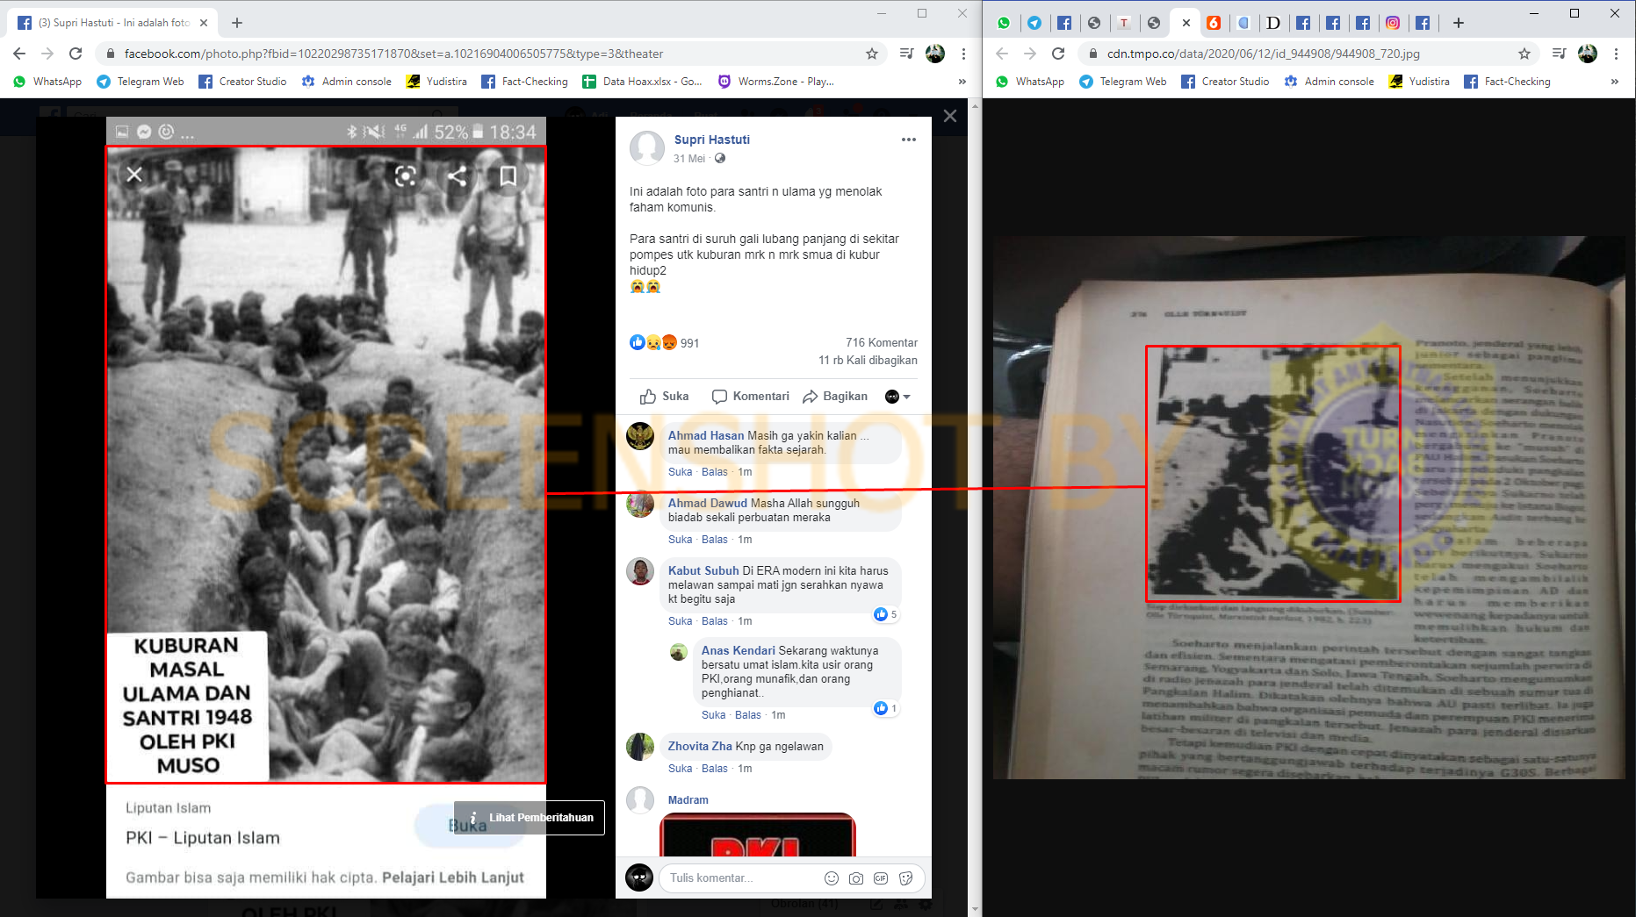Viewport: 1636px width, 917px height.
Task: Switch to the D icon tab
Action: (x=1273, y=23)
